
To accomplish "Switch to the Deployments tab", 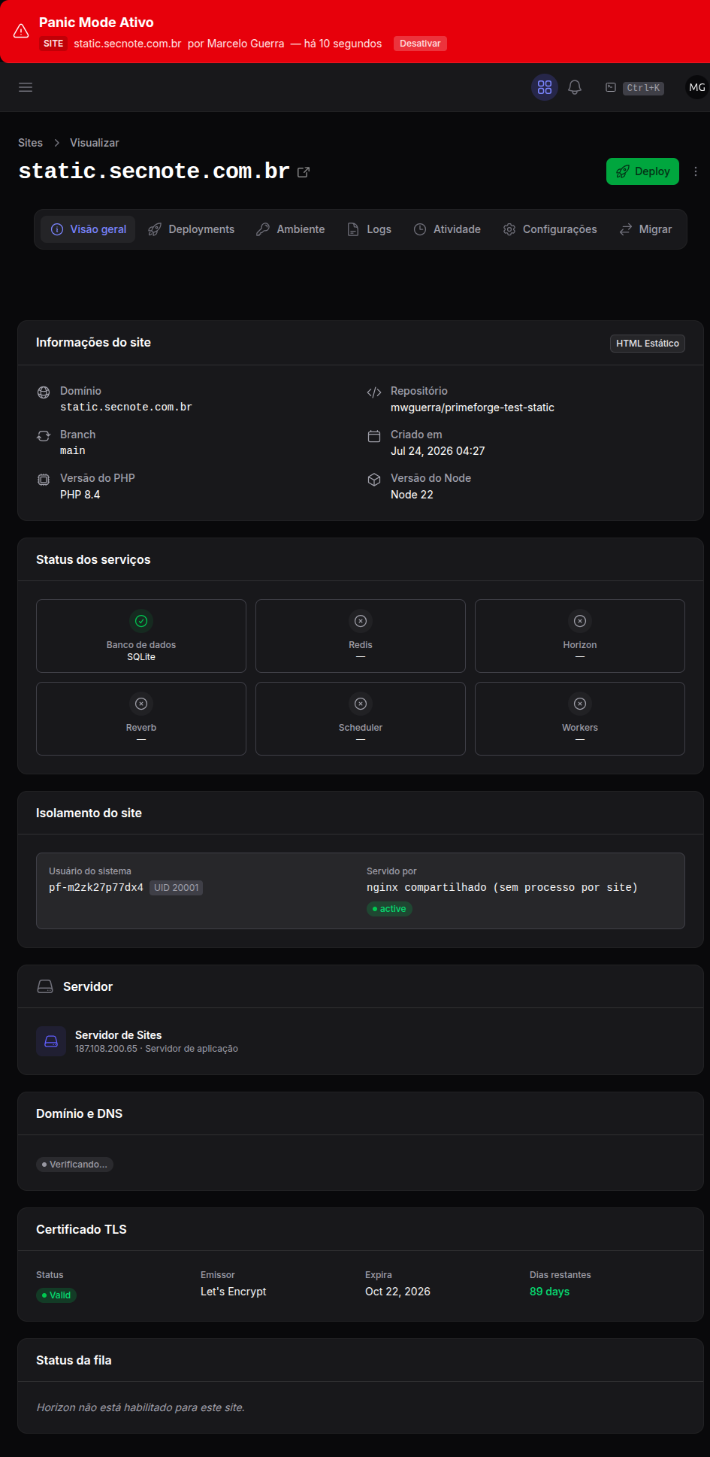I will pyautogui.click(x=192, y=229).
